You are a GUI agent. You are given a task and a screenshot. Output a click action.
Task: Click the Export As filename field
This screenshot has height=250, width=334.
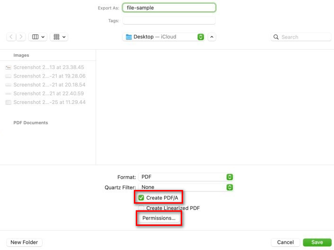click(x=169, y=8)
